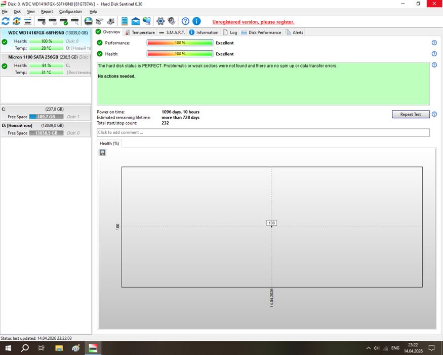Click the gray speaker toolbar icon

point(171,21)
